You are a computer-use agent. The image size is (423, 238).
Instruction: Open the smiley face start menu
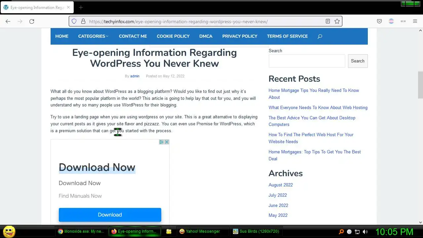point(9,231)
